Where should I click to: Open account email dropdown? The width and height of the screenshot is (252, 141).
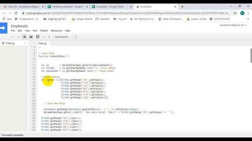tap(233, 25)
